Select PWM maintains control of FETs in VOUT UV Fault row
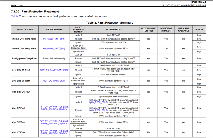This screenshot has height=138, width=213. click(x=113, y=136)
